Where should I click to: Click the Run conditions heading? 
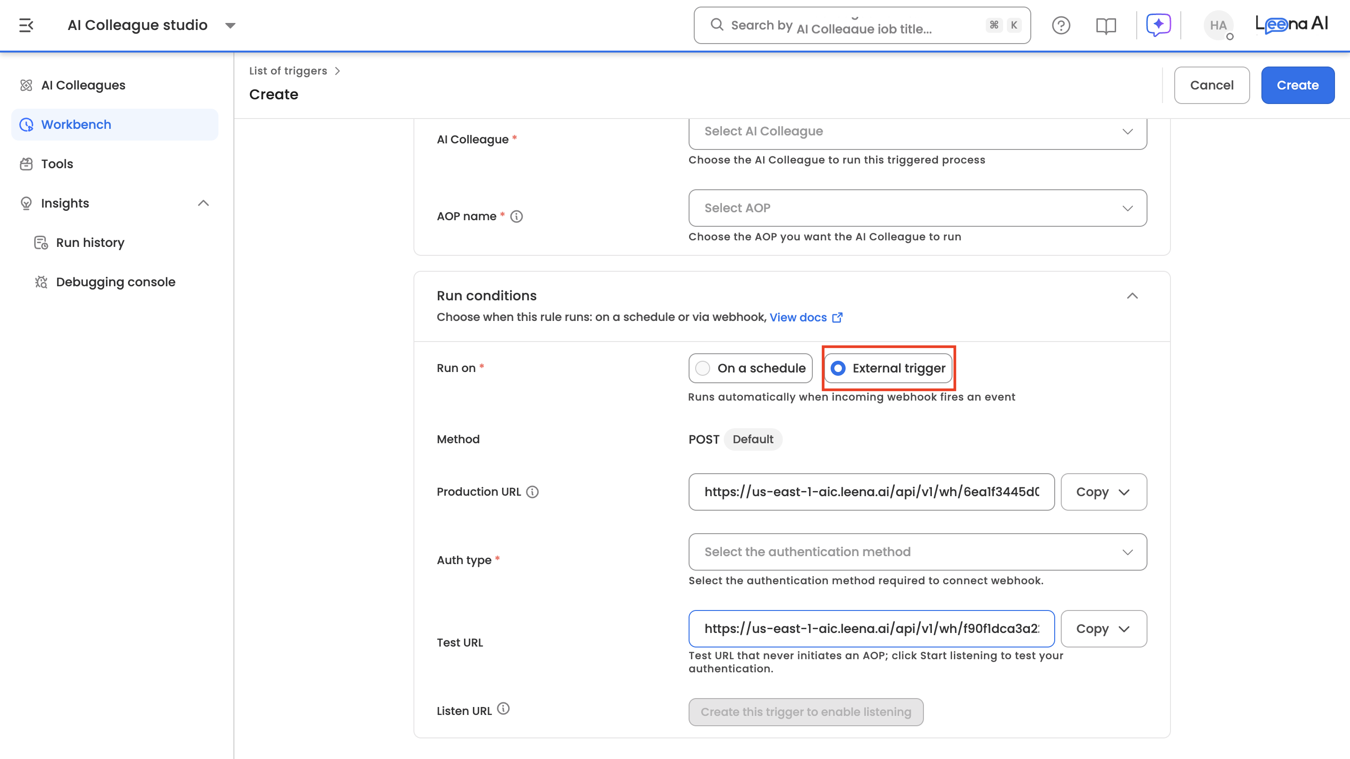coord(487,296)
